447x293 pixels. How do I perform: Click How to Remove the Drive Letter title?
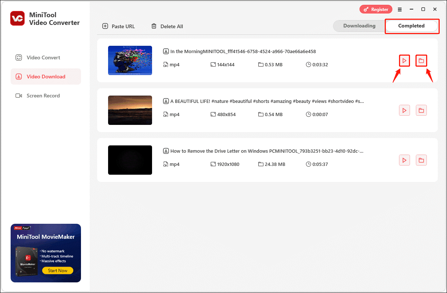(x=267, y=151)
